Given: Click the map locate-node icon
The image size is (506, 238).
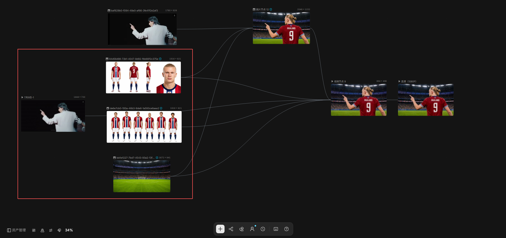Looking at the screenshot, I should pyautogui.click(x=42, y=230).
